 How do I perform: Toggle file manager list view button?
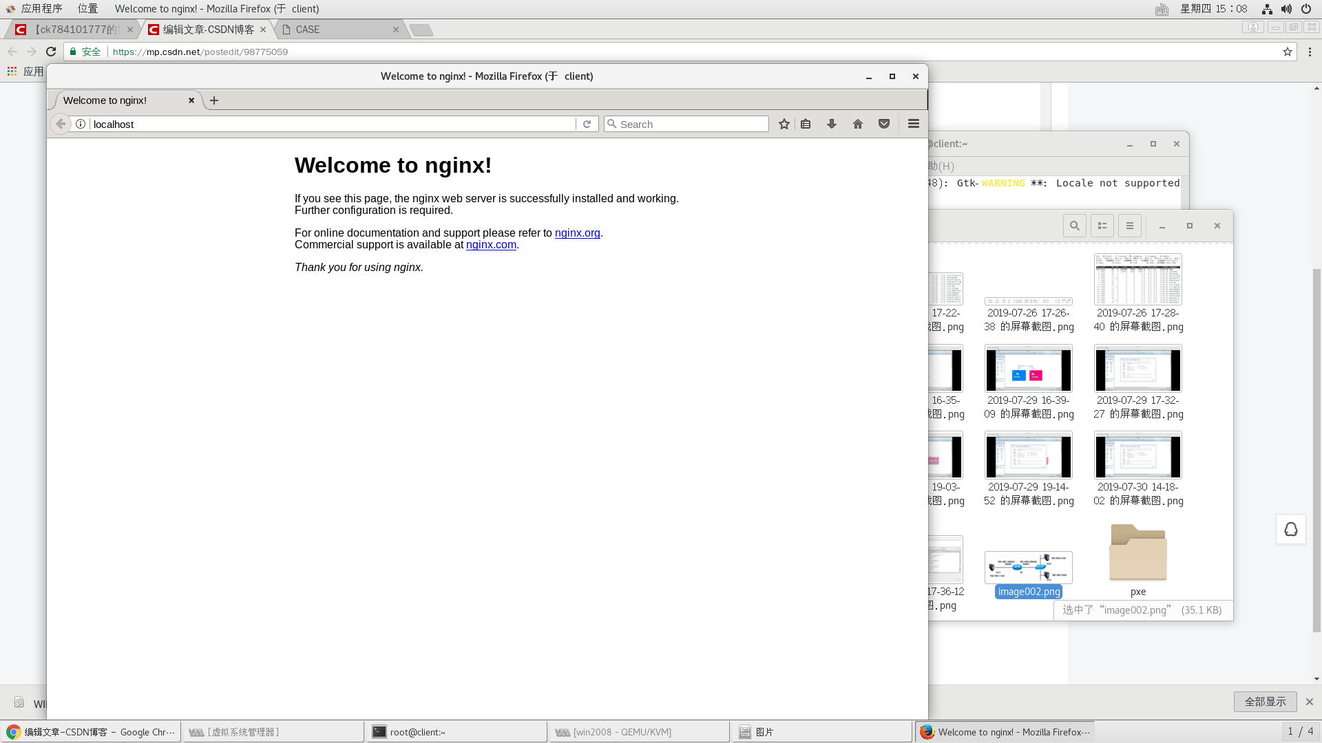pos(1102,226)
